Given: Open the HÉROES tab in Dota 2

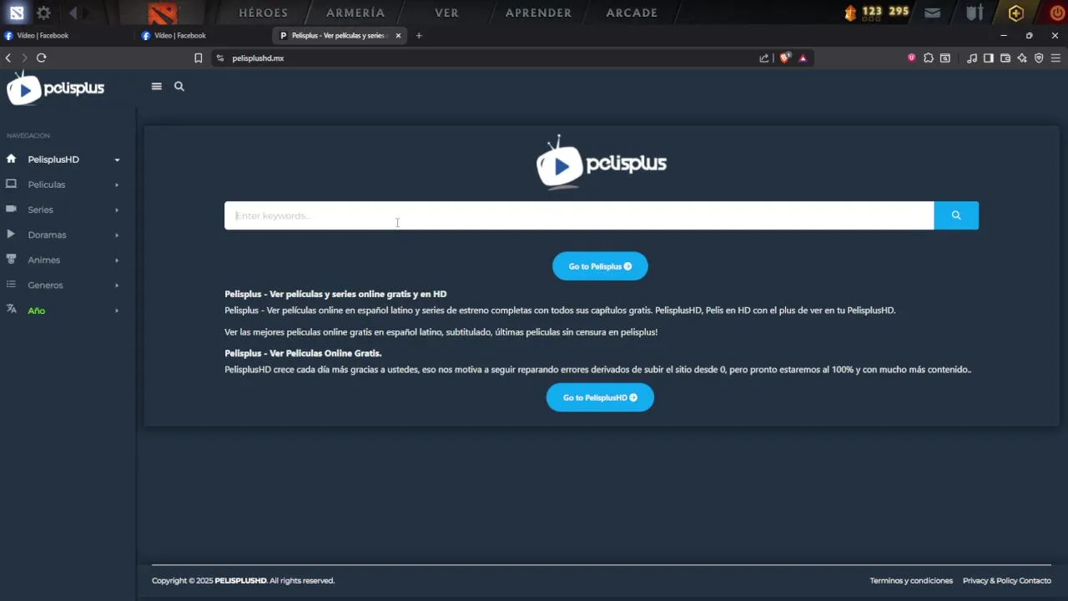Looking at the screenshot, I should 264,13.
